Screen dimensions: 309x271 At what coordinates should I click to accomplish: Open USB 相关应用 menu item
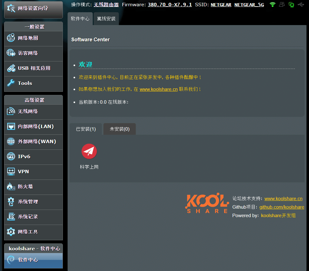coord(34,69)
